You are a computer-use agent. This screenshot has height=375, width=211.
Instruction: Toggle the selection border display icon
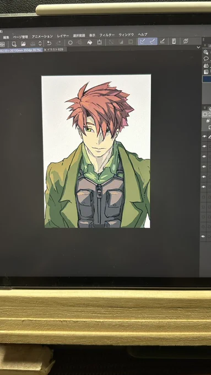131,41
